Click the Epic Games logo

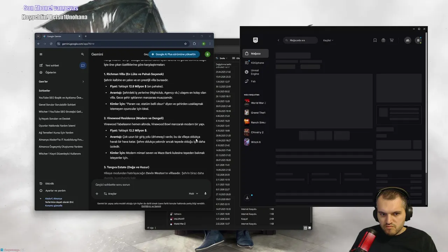tap(255, 40)
